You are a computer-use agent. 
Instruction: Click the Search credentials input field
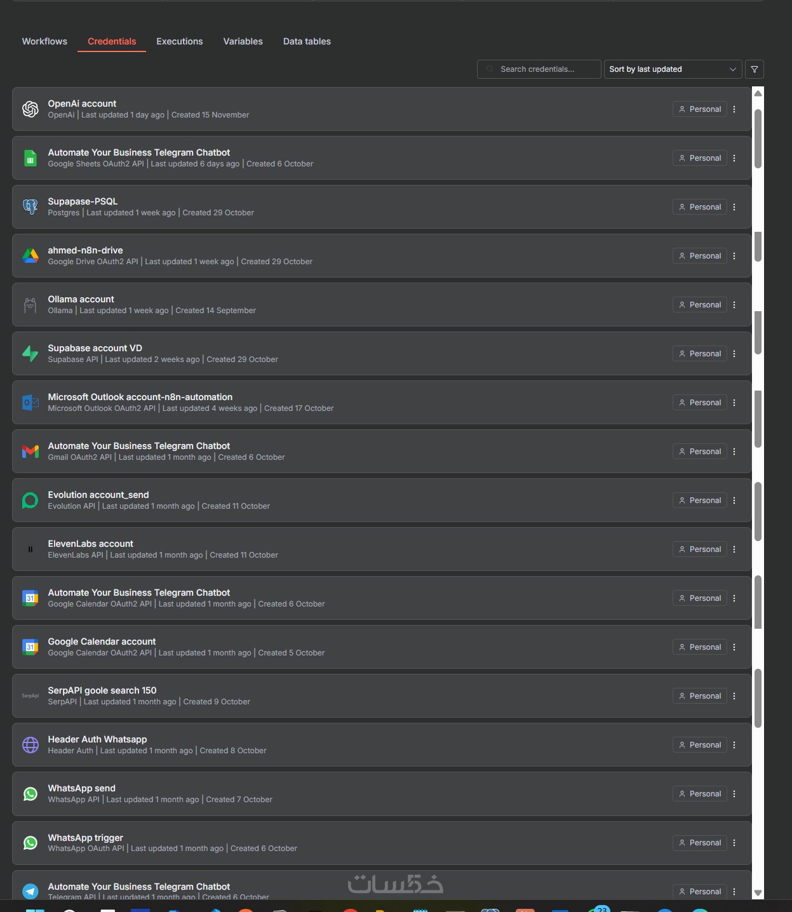pyautogui.click(x=539, y=69)
